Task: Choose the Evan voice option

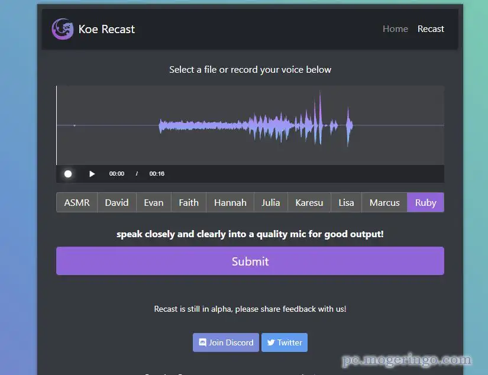Action: (x=154, y=202)
